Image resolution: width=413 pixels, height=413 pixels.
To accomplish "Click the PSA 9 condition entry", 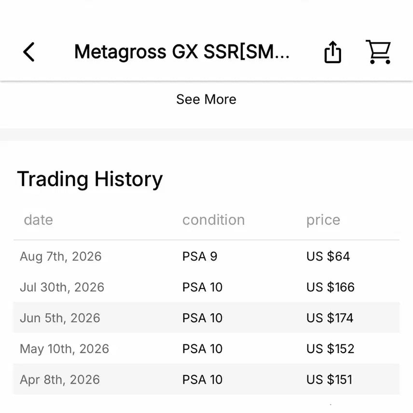I will click(x=200, y=256).
